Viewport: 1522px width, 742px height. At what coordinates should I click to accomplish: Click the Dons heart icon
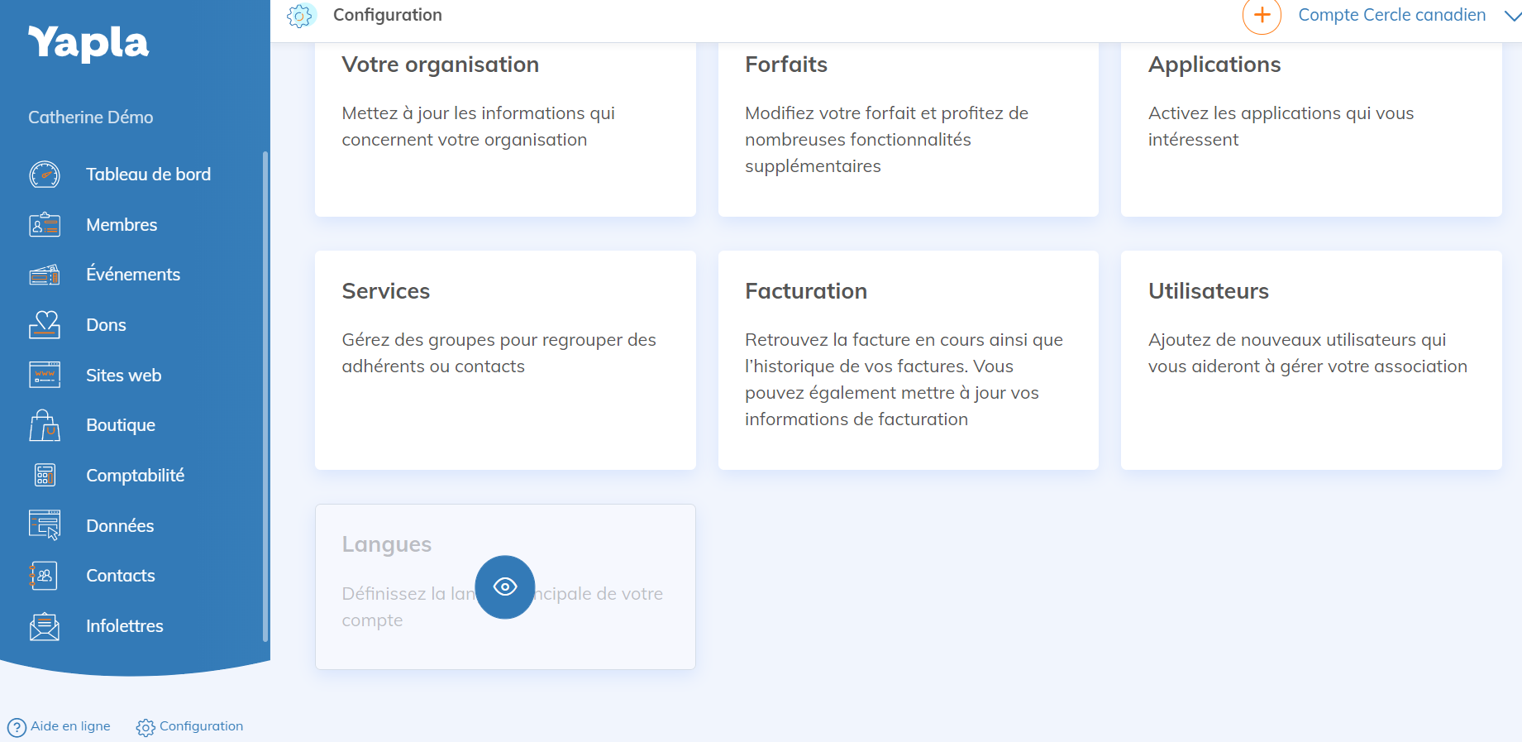[x=45, y=325]
